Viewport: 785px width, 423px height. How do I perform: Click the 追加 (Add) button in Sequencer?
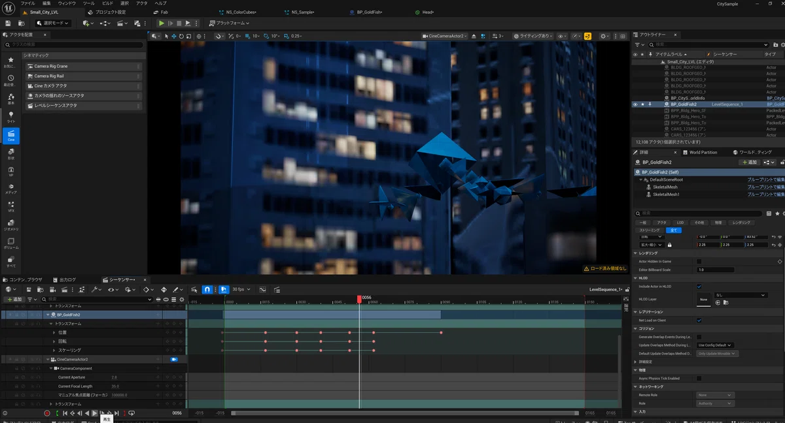point(14,299)
